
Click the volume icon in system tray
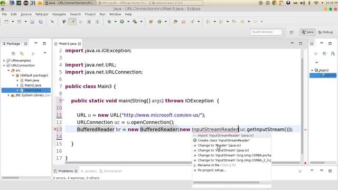click(x=303, y=3)
